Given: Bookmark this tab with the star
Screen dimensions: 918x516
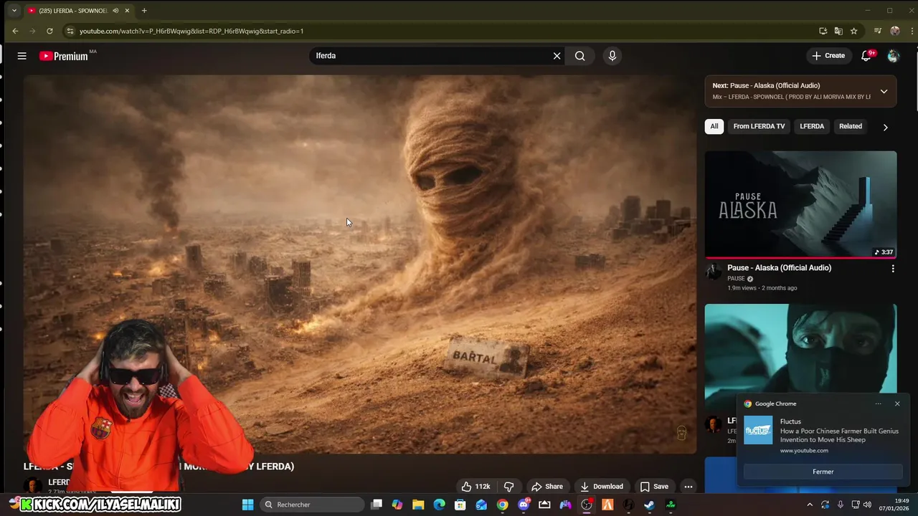Looking at the screenshot, I should (x=853, y=31).
